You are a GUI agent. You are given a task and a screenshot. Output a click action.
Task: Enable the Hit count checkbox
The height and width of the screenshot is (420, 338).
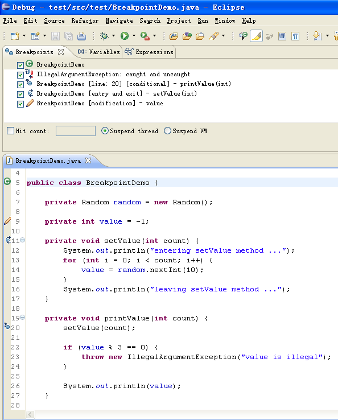(x=10, y=131)
